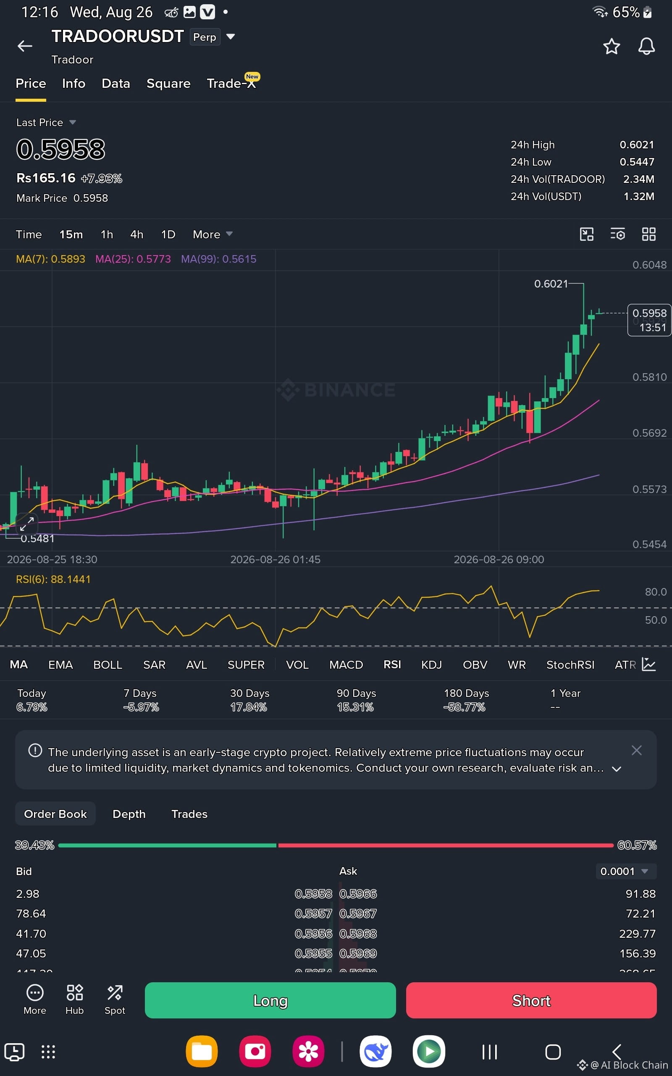This screenshot has height=1076, width=672.
Task: Toggle the BOLL indicator
Action: point(108,665)
